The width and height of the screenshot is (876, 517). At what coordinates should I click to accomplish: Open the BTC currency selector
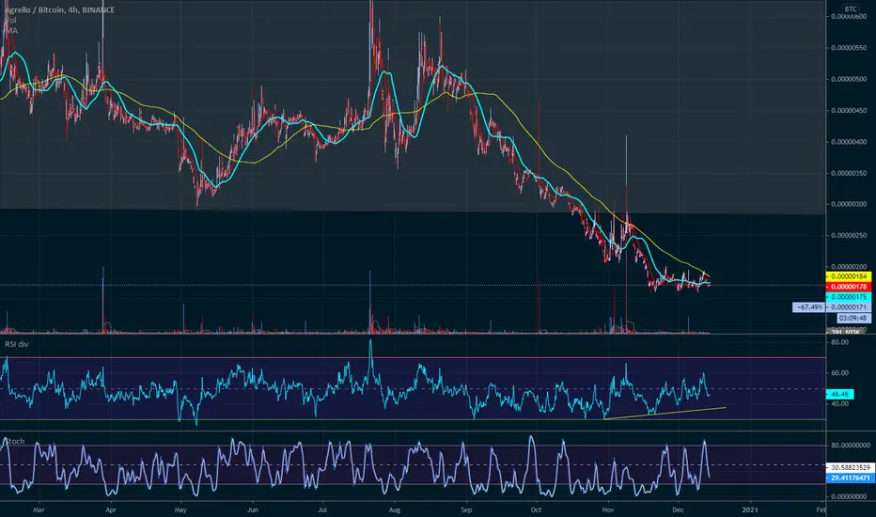coord(851,9)
